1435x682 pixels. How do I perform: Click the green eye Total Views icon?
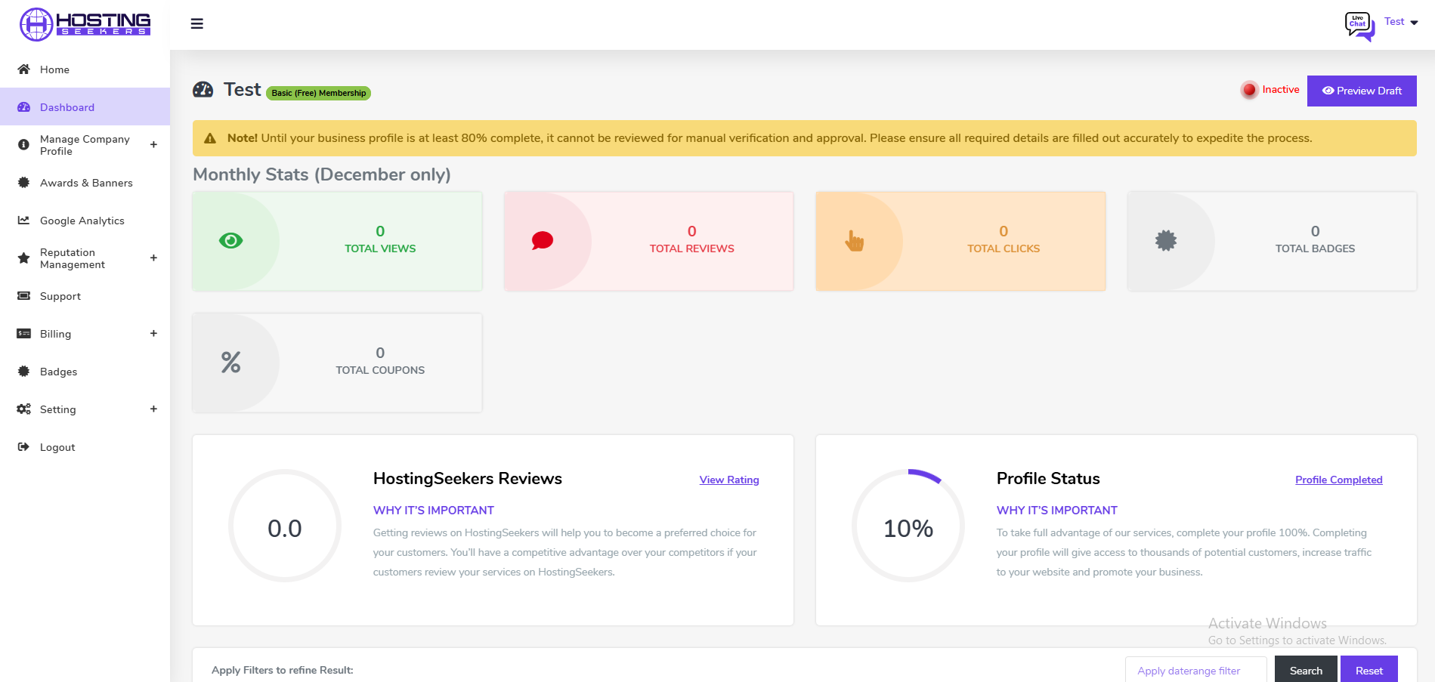tap(230, 241)
